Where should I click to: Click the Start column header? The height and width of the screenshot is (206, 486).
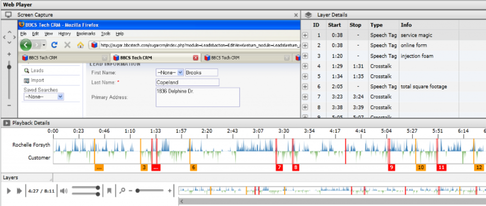click(335, 25)
